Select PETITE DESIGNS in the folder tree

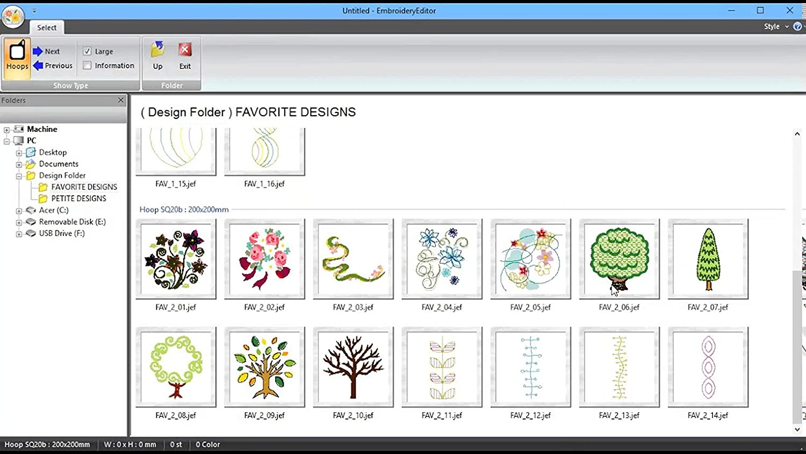(78, 198)
